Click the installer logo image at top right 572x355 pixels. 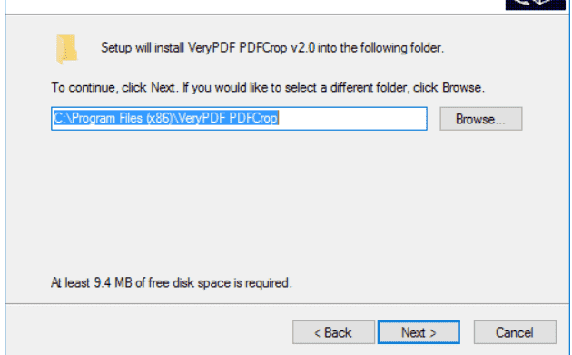pyautogui.click(x=535, y=5)
